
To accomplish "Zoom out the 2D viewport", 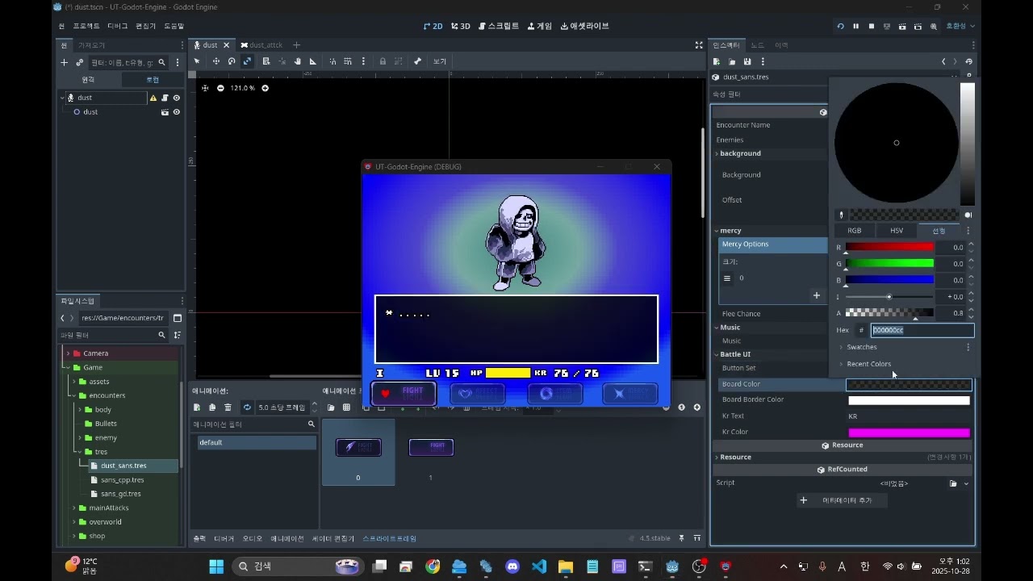I will (x=220, y=88).
